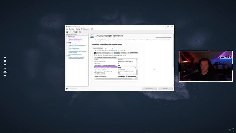Open the Bearbeiten menu
Viewport: 236px width, 133px height.
[72, 29]
